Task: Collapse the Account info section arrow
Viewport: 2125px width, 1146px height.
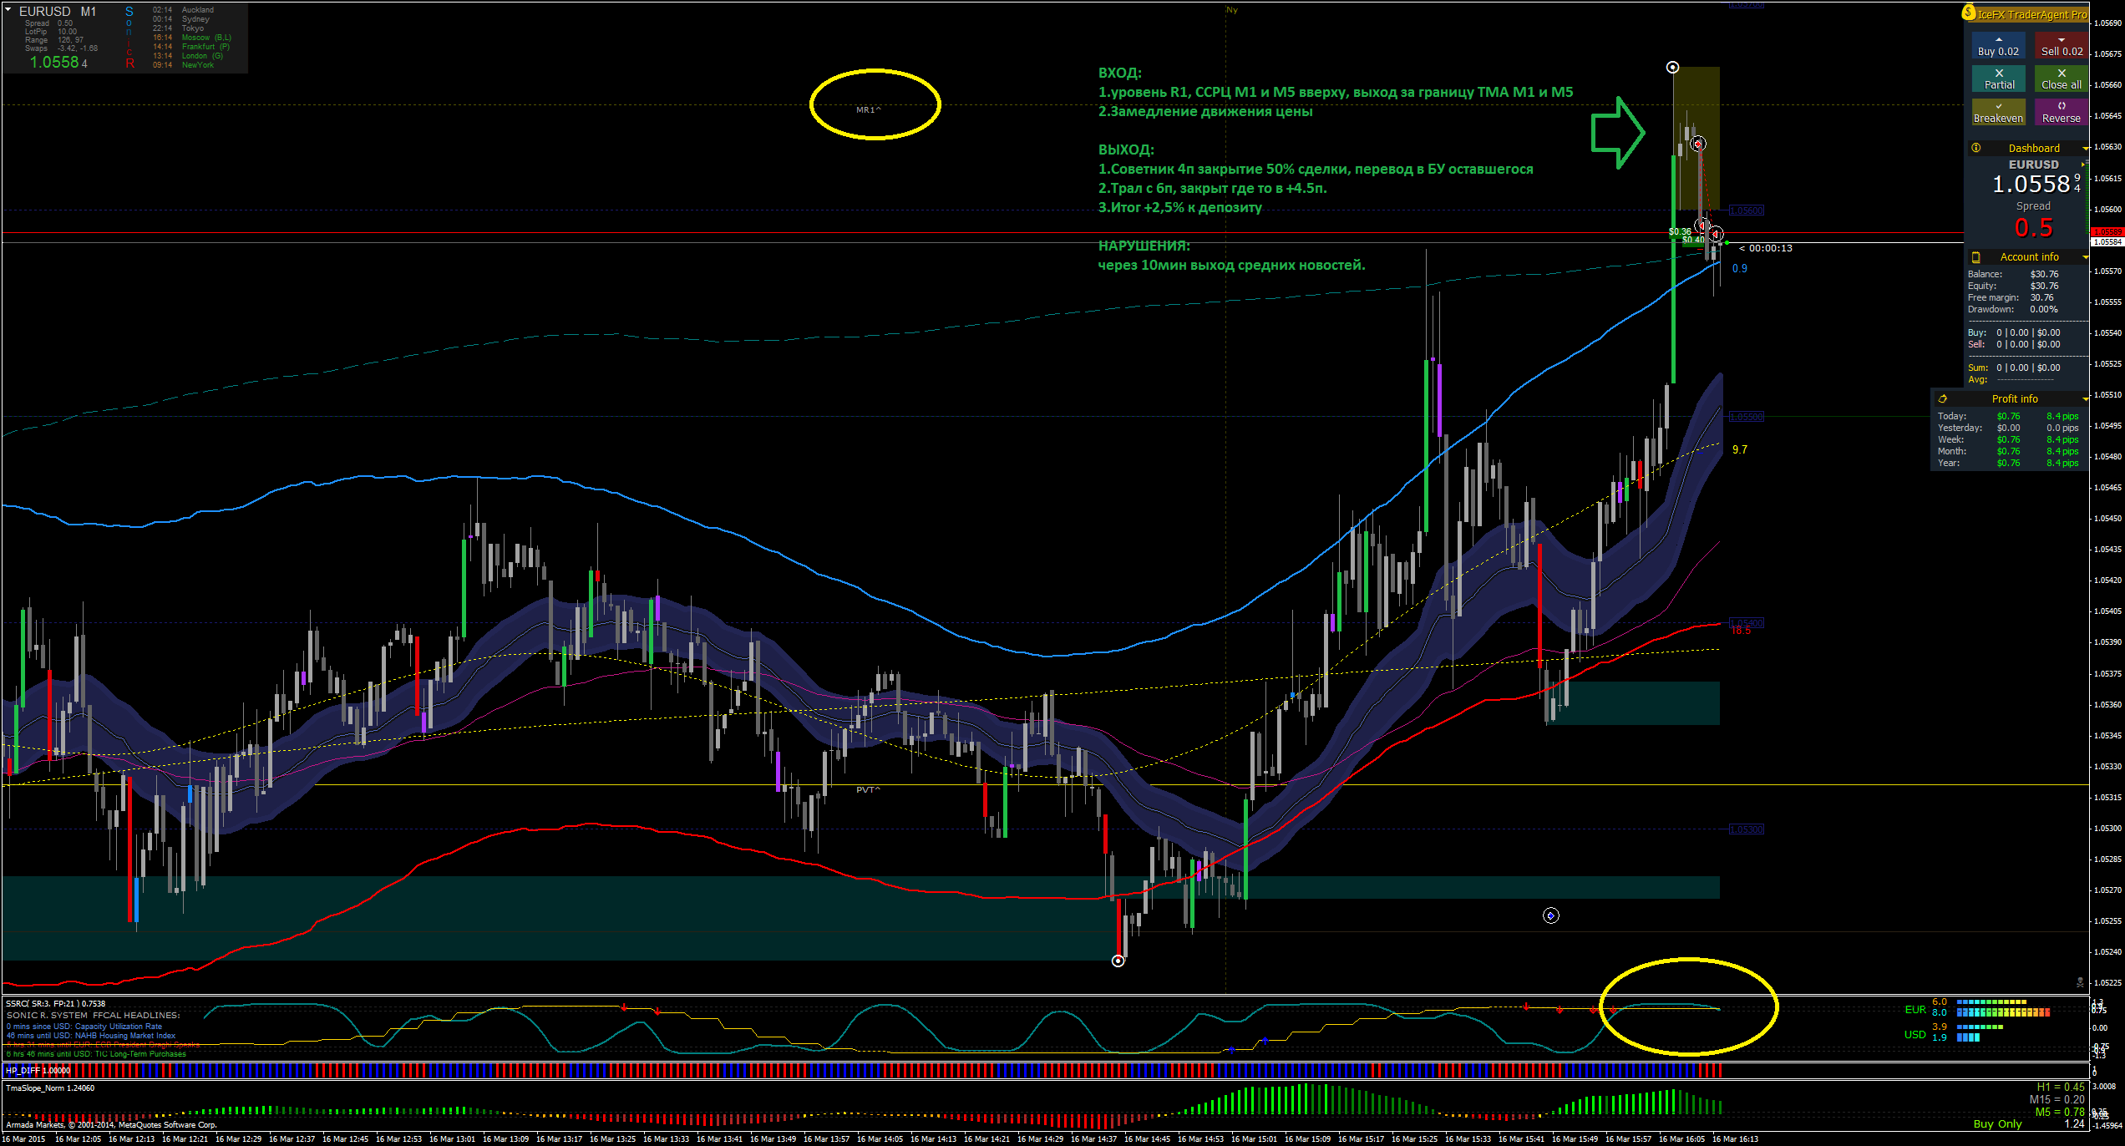Action: [2085, 258]
